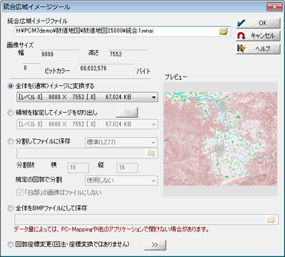Open the folder browse icon for the 分割 save path
The image size is (285, 257).
151,153
